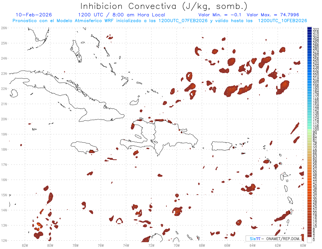Click the '17N' latitude label
The width and height of the screenshot is (322, 249).
(x=4, y=164)
